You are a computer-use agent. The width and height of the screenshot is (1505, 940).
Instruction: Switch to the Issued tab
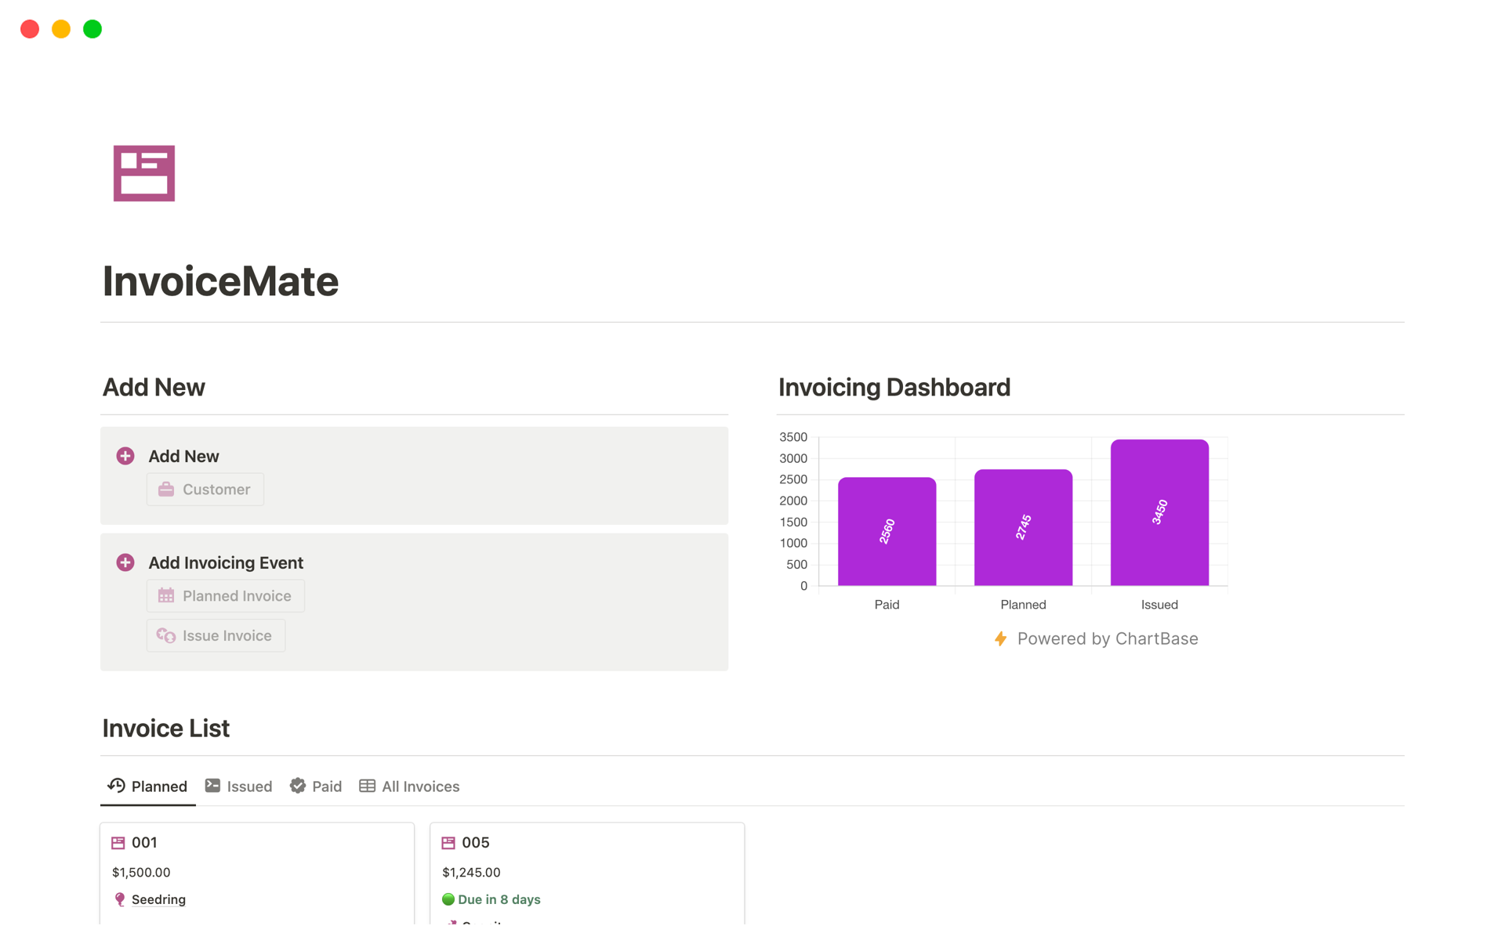click(x=238, y=786)
